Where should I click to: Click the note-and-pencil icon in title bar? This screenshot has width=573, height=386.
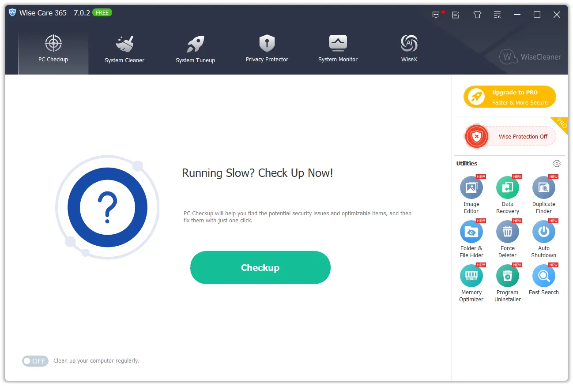pyautogui.click(x=456, y=15)
